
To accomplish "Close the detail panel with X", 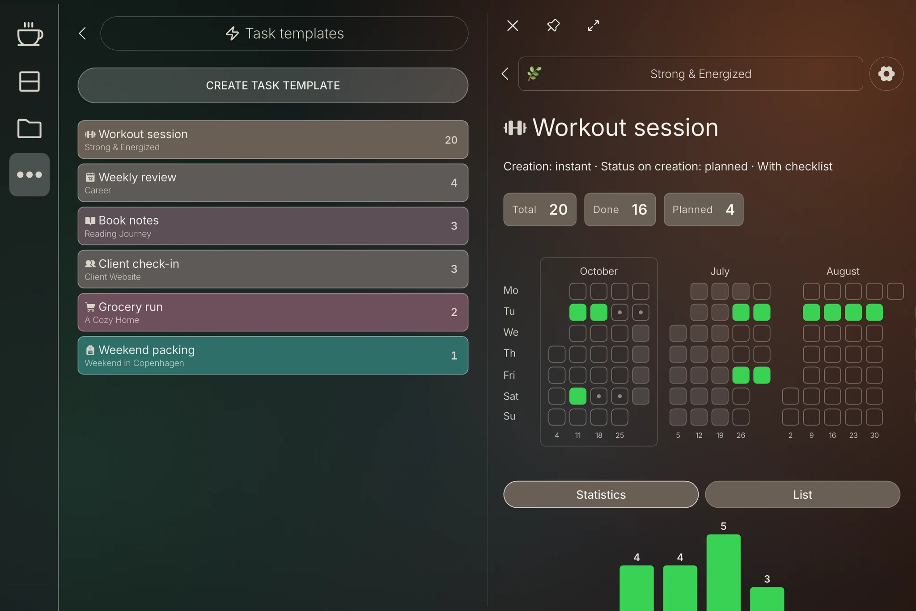I will coord(513,25).
